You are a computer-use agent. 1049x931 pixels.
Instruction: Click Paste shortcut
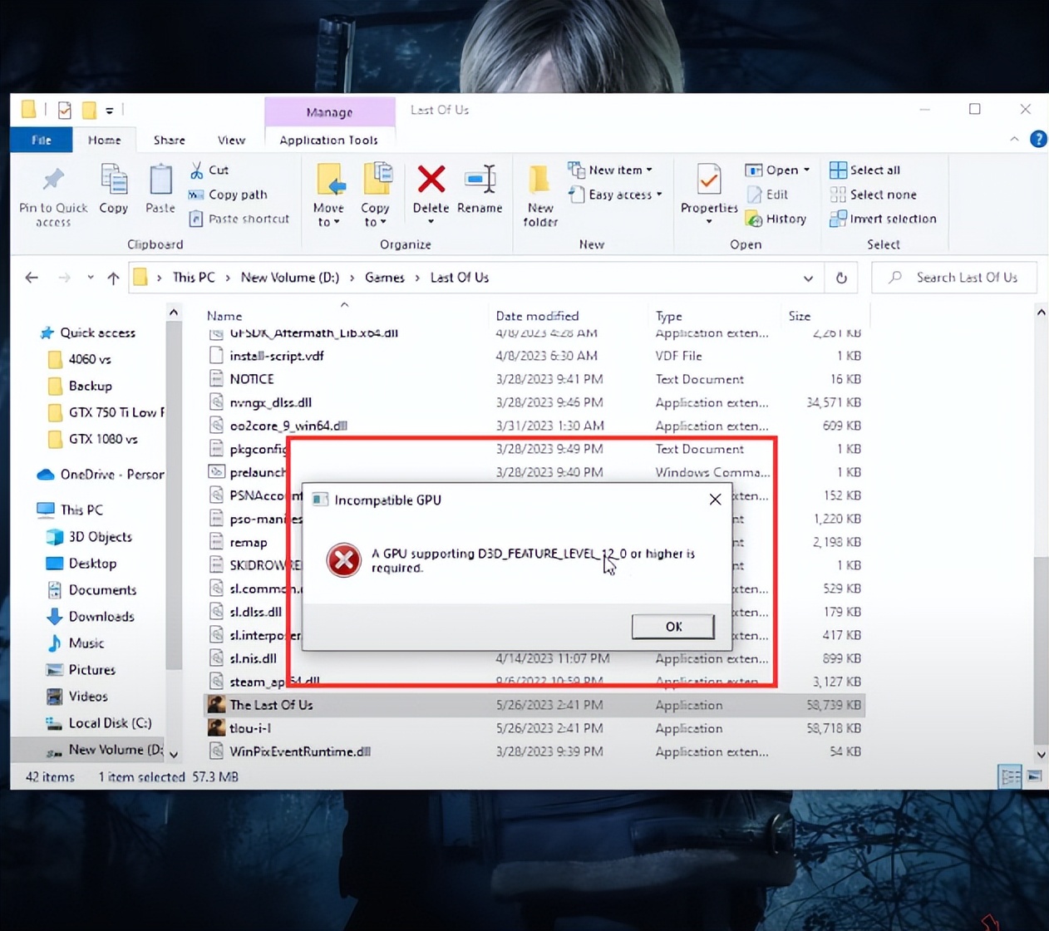(239, 219)
